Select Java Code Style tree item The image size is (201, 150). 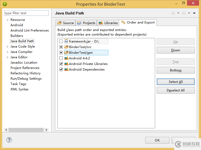point(23,47)
